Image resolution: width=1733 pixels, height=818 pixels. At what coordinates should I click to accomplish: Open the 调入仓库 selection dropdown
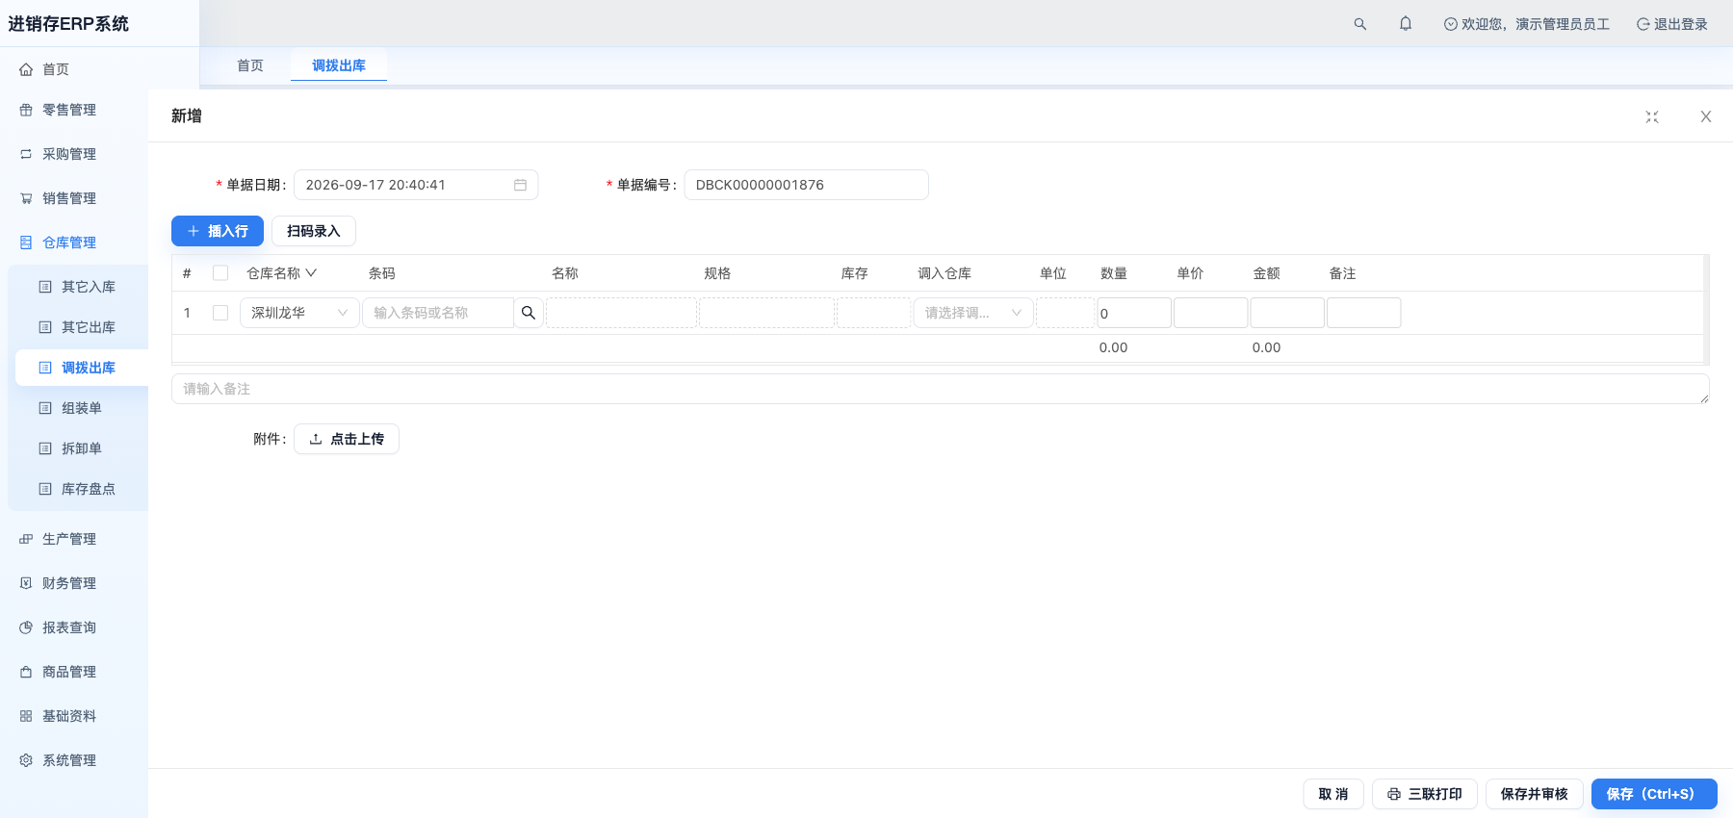click(x=973, y=313)
